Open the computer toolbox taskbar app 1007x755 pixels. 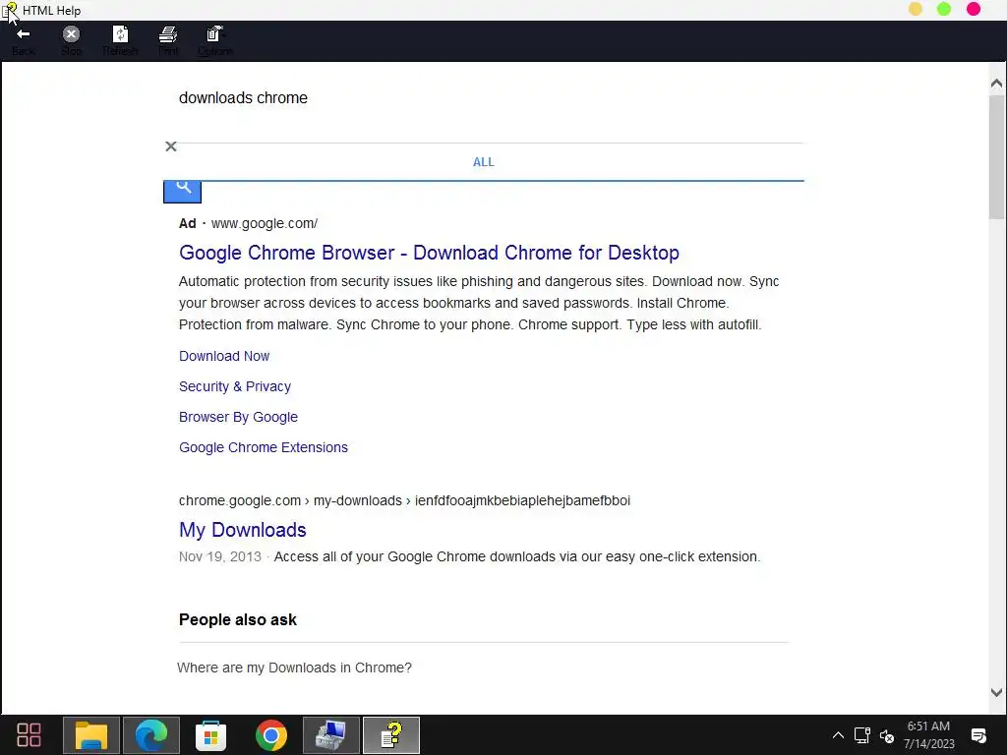point(331,735)
